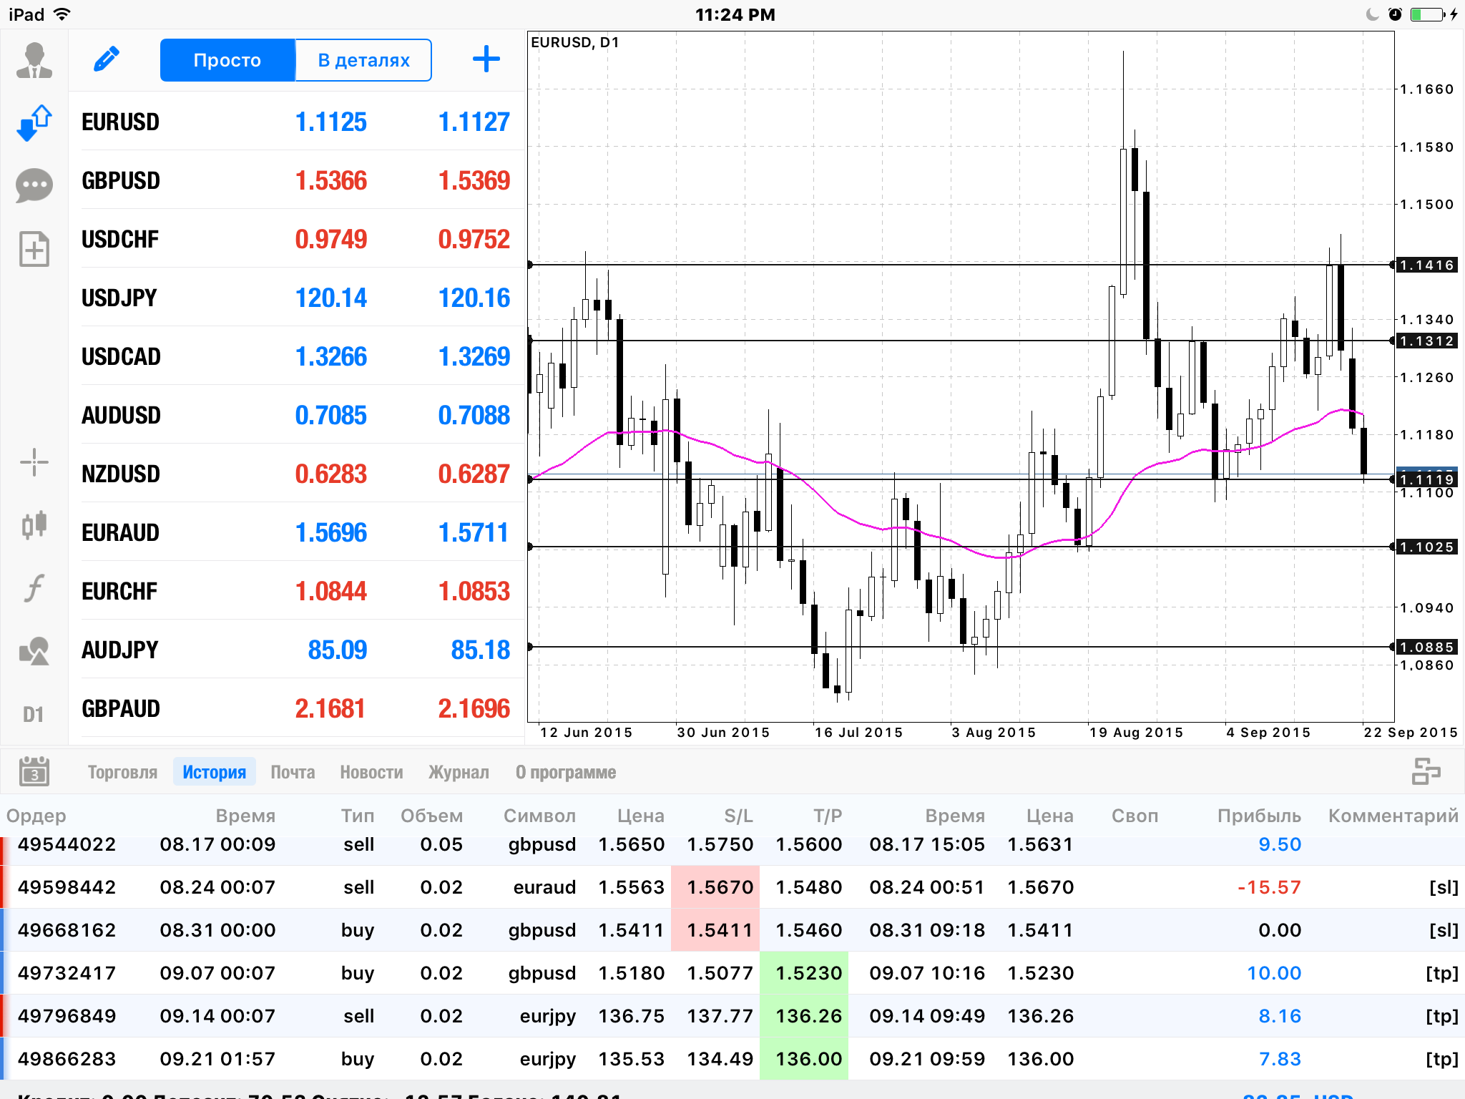Tap the 1.0885 horizontal line label
Image resolution: width=1465 pixels, height=1099 pixels.
coord(1427,647)
